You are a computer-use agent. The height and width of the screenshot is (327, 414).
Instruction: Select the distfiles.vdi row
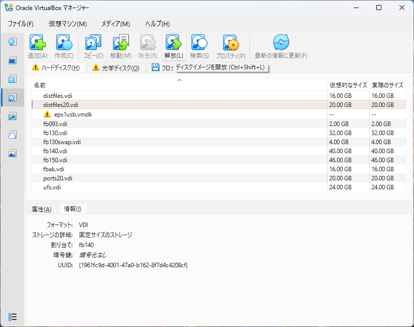(x=219, y=96)
